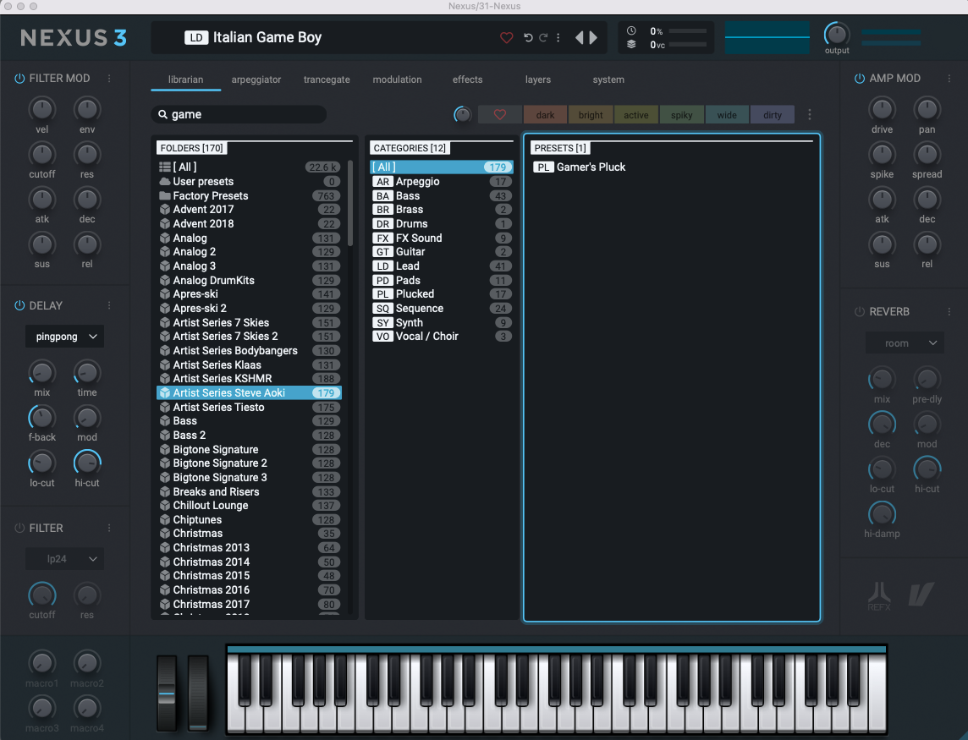Open the FILTER MOD section options menu

coord(109,79)
